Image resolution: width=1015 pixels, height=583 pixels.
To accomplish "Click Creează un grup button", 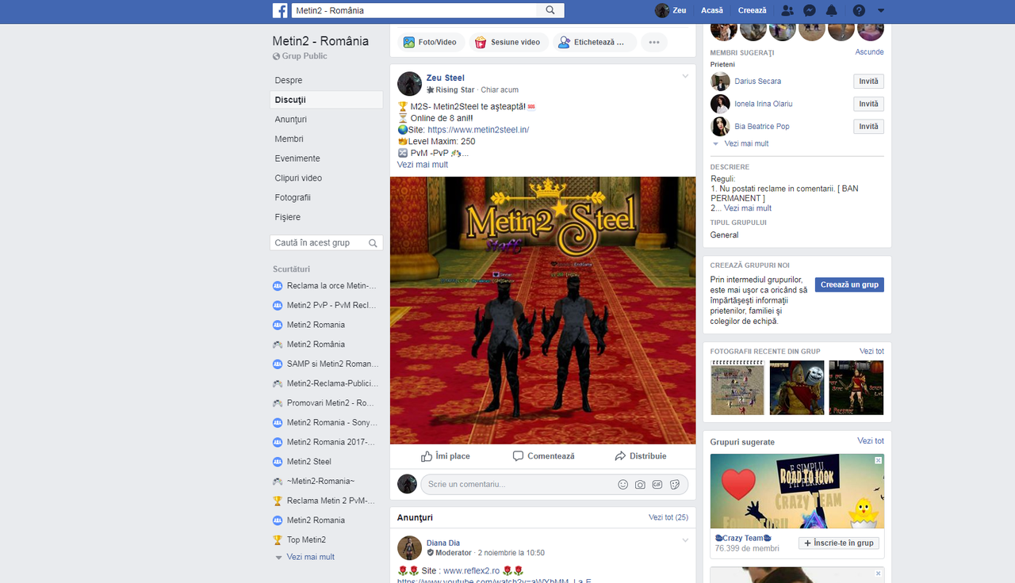I will (x=849, y=284).
